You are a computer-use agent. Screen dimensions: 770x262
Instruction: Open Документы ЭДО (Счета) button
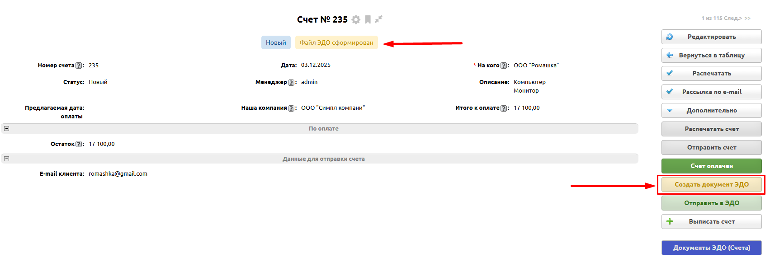pyautogui.click(x=711, y=248)
